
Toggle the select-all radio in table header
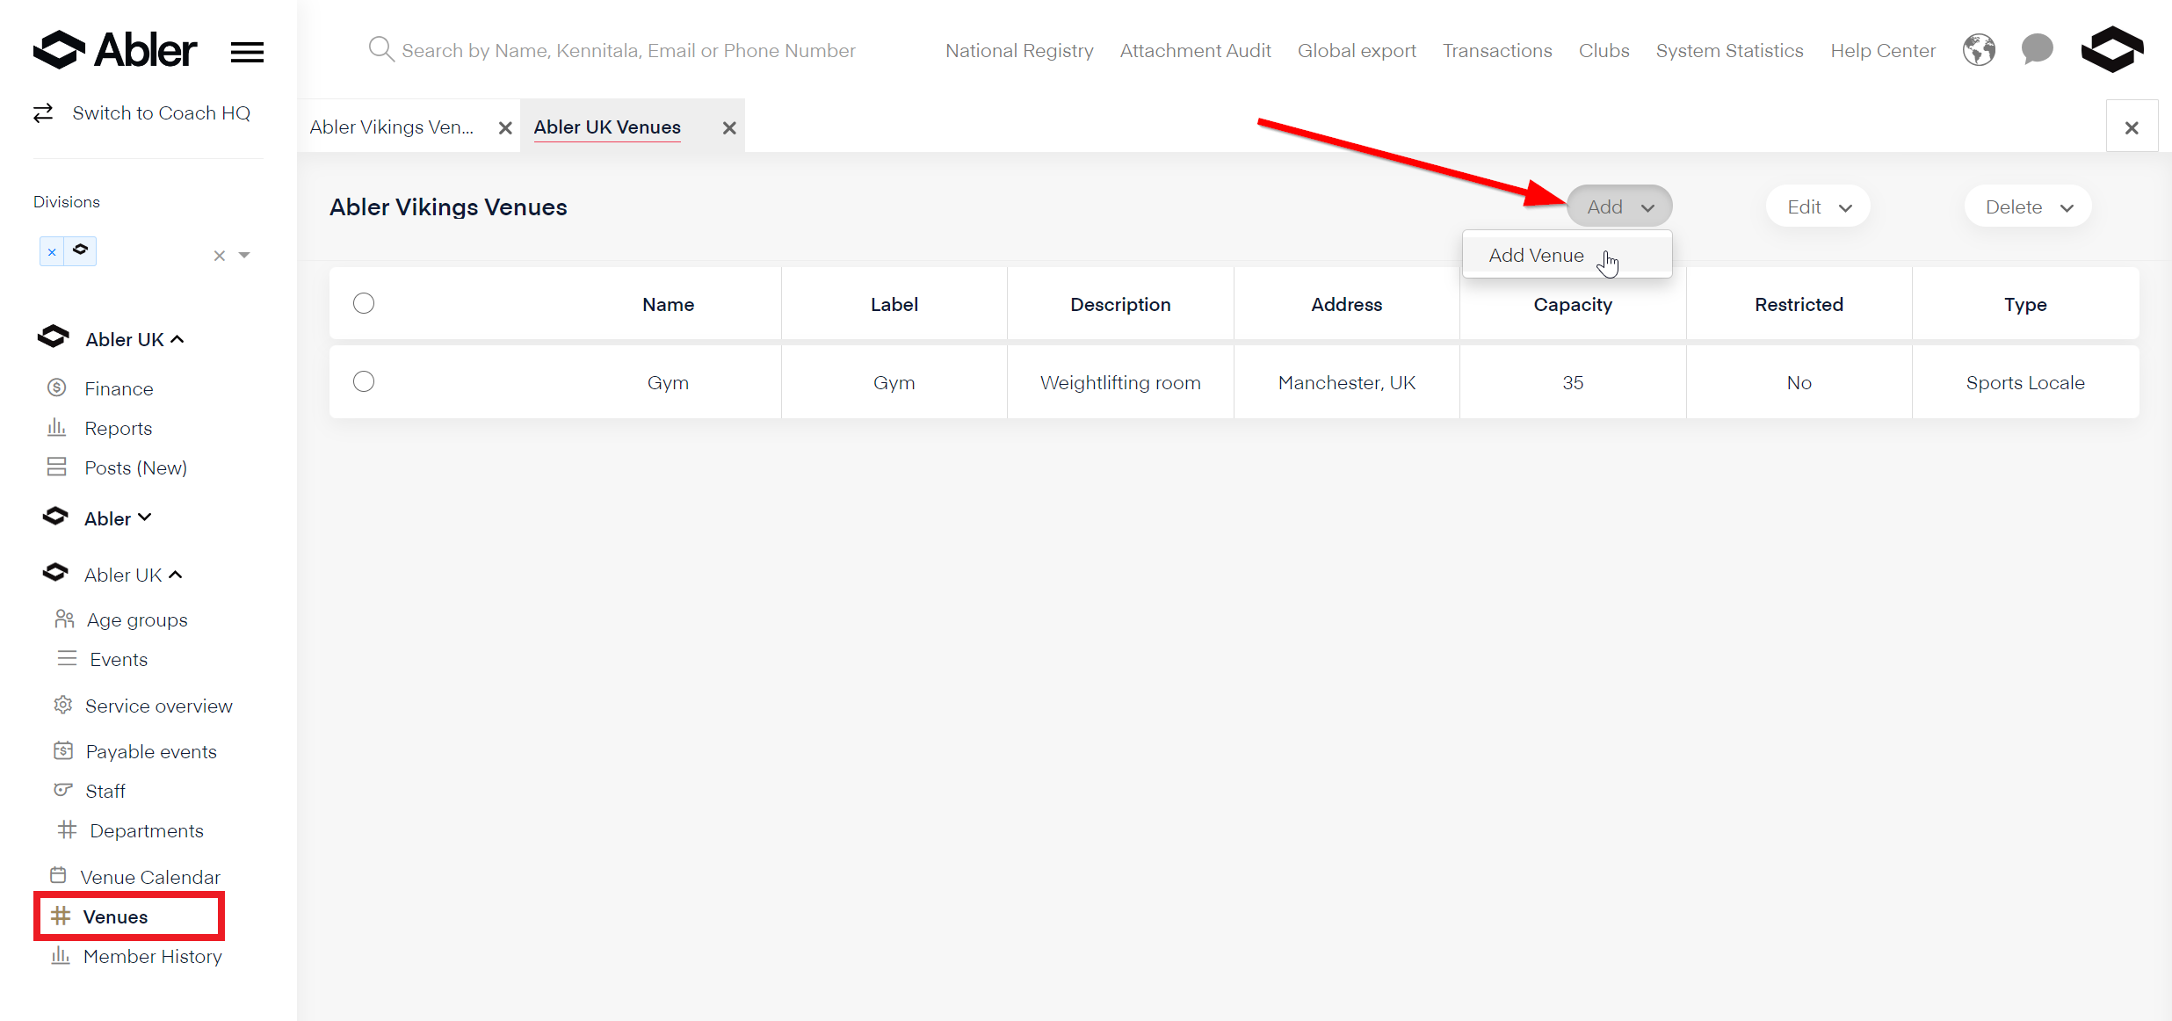(364, 303)
